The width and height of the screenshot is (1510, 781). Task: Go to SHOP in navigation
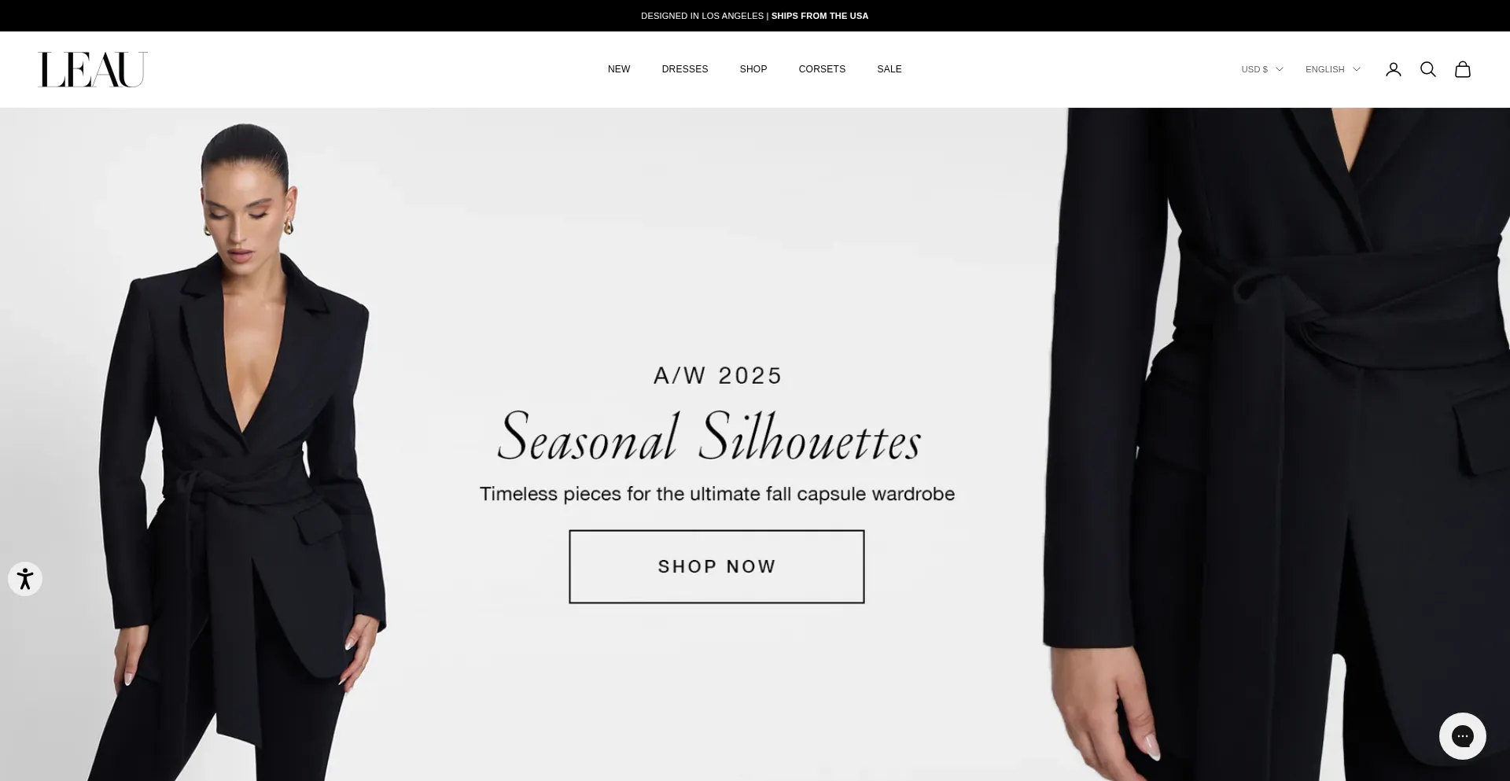753,69
